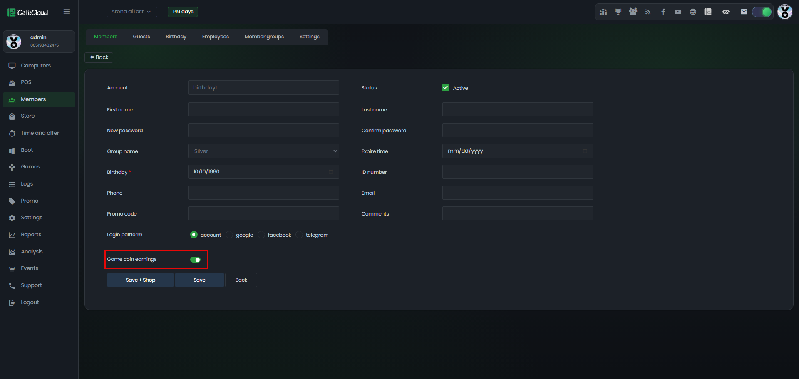Open the mail envelope icon

click(744, 12)
